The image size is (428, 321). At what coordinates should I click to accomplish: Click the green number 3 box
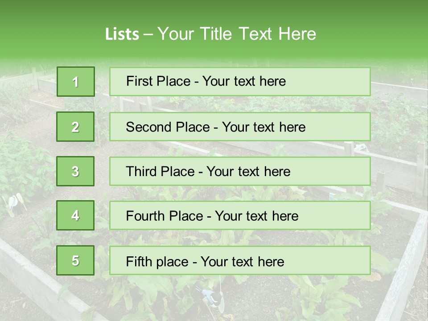[x=75, y=171]
